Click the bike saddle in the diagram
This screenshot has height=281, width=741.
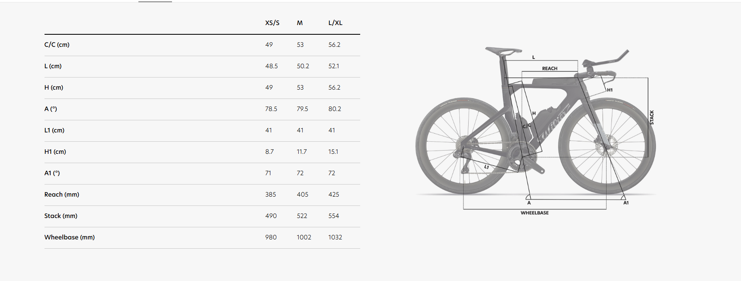(503, 51)
